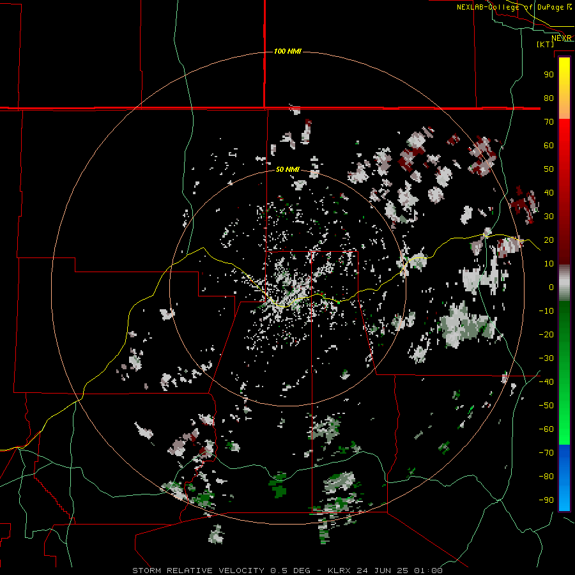
Task: Pick the gray zero-velocity segment of the color bar
Action: (564, 283)
